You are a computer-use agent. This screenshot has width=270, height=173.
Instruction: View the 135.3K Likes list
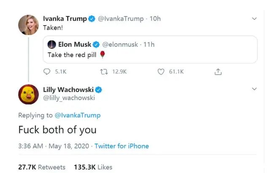[x=93, y=167]
